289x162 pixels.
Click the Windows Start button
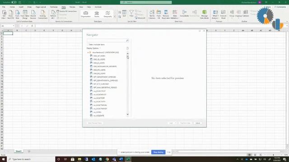point(3,159)
